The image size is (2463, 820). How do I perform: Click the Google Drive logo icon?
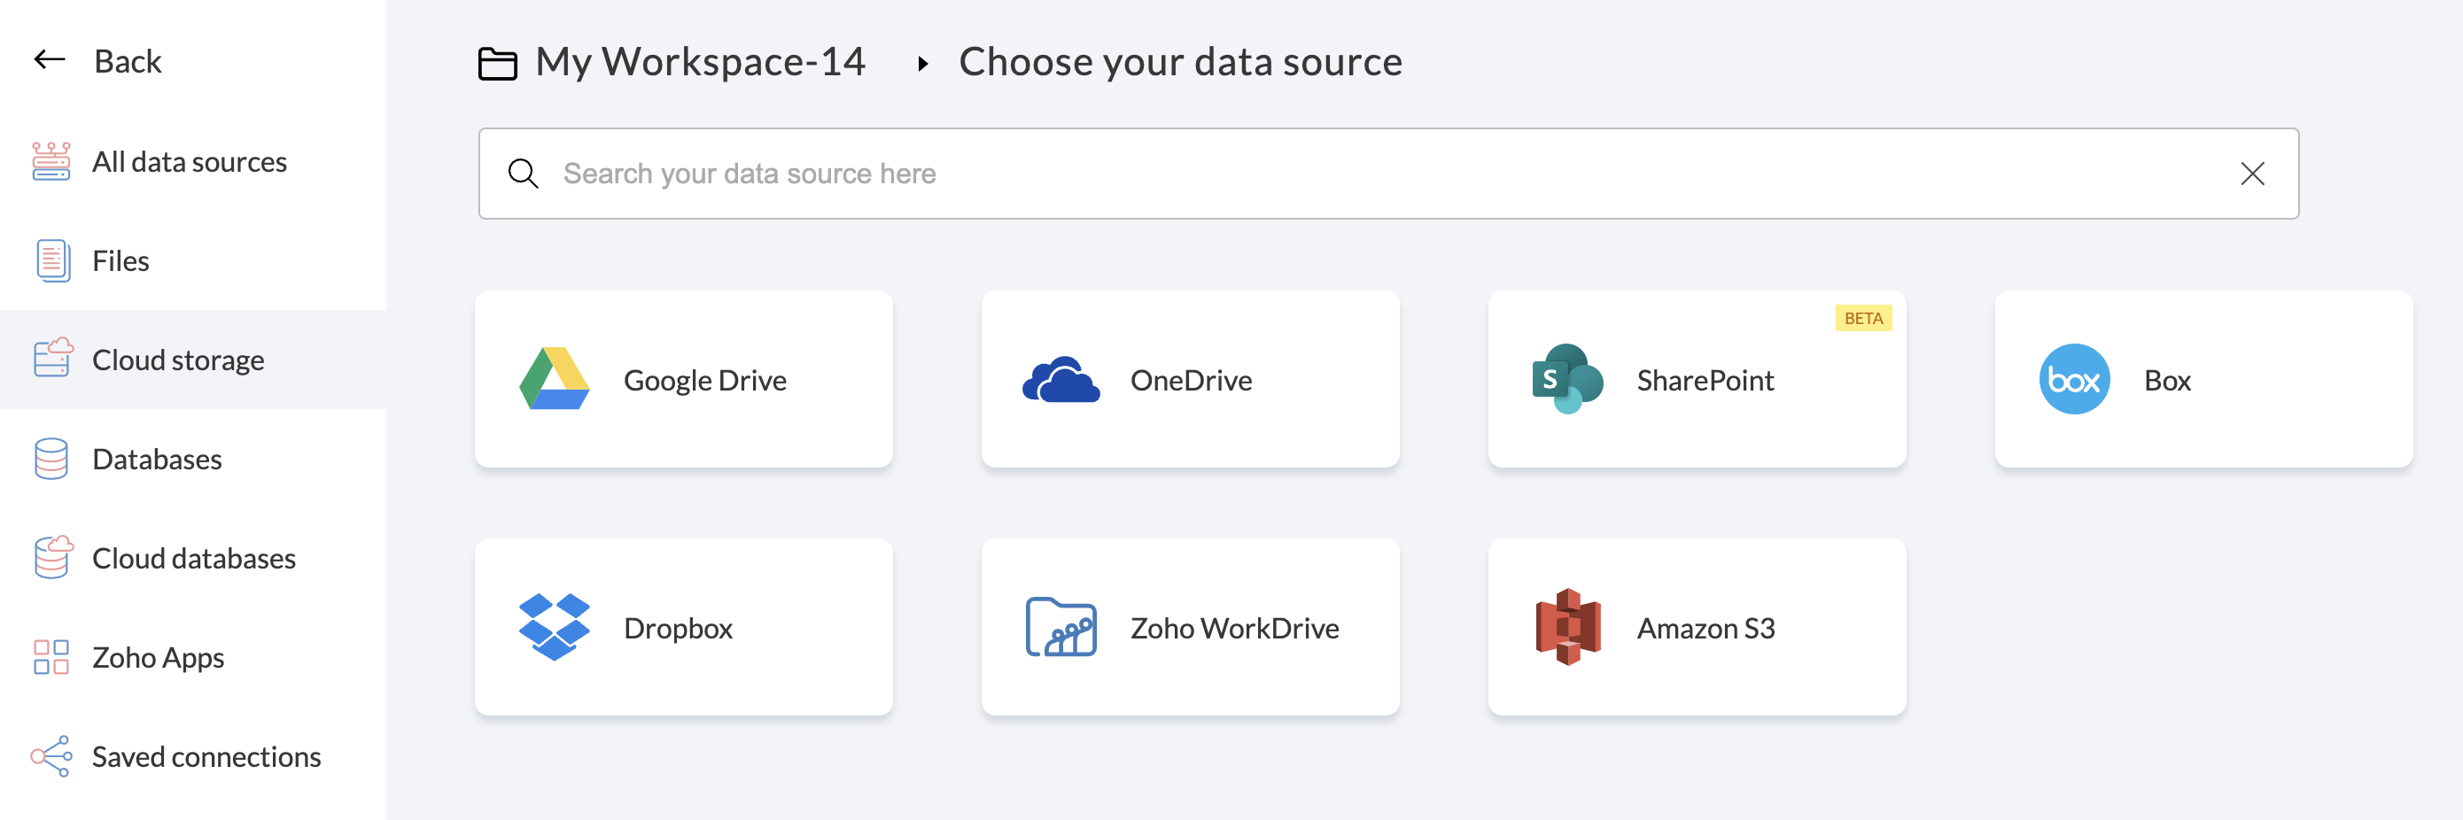554,379
